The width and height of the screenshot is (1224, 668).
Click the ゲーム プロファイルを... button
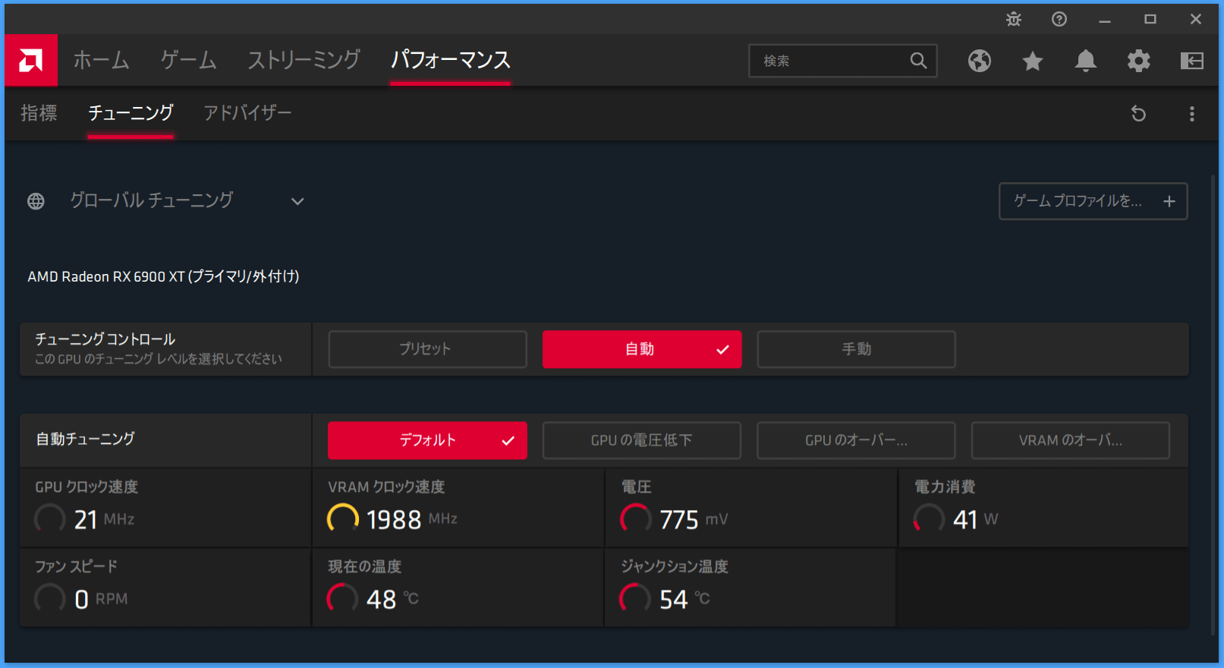1093,201
